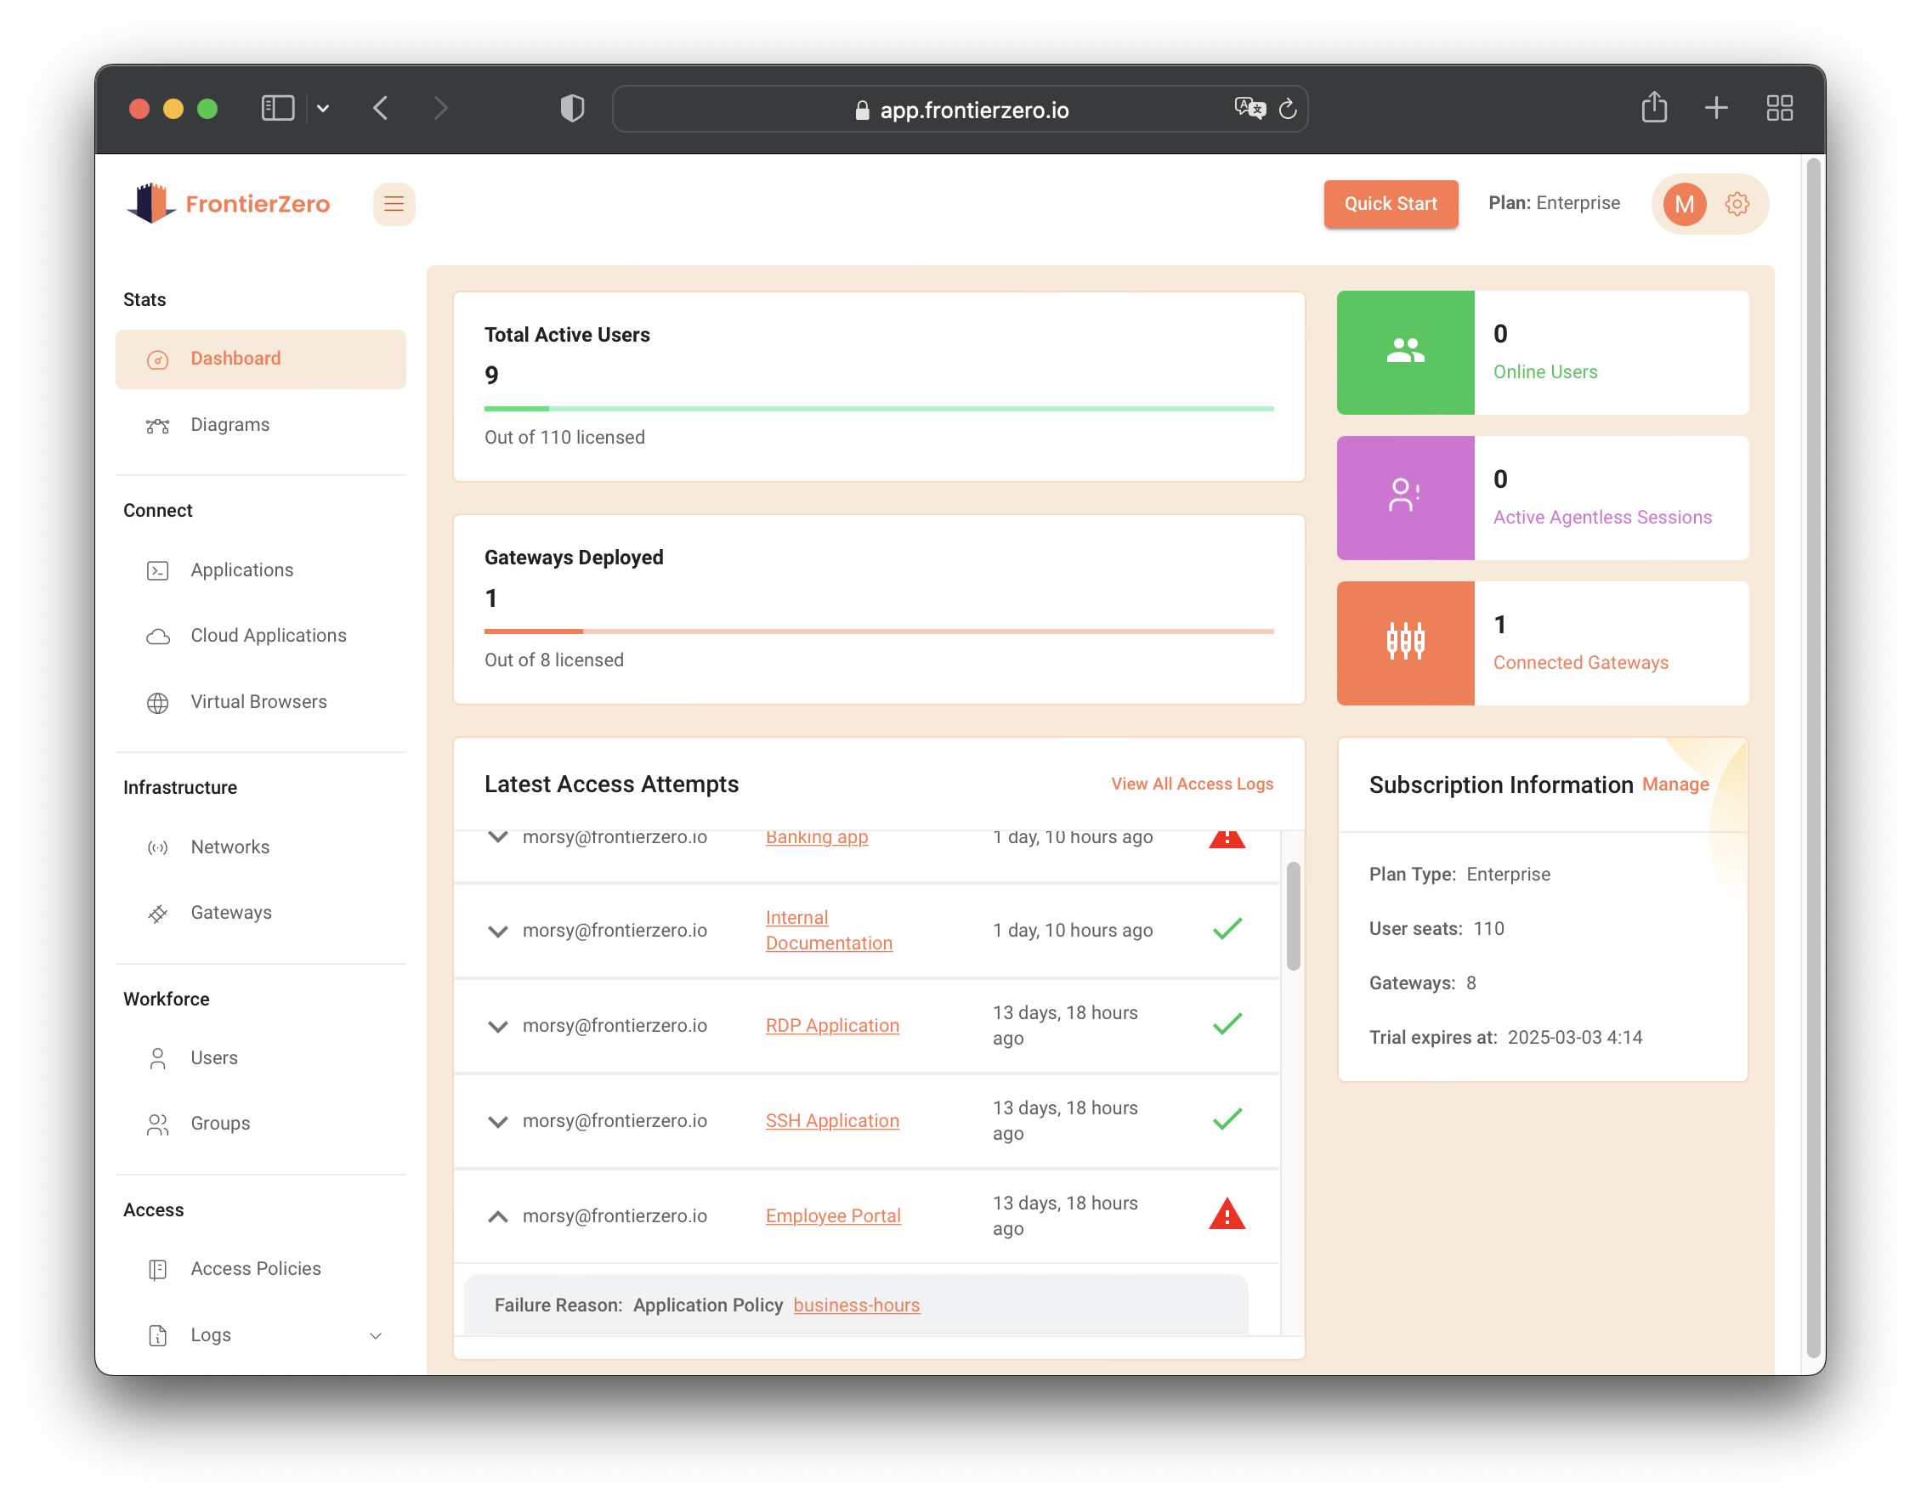Click the warning icon on Employee Portal row
This screenshot has width=1921, height=1501.
pyautogui.click(x=1227, y=1215)
